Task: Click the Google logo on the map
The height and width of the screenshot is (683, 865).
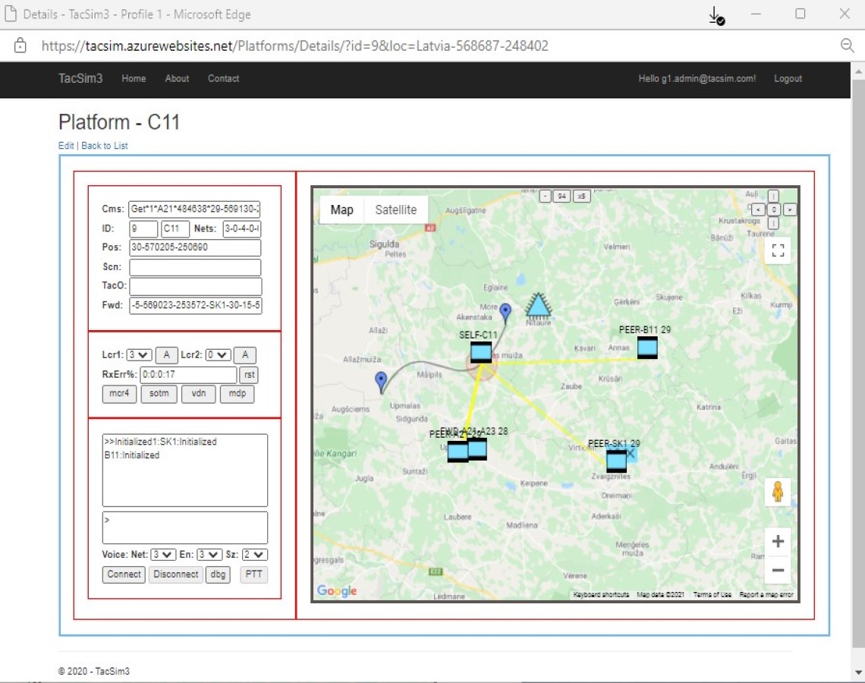Action: point(336,591)
